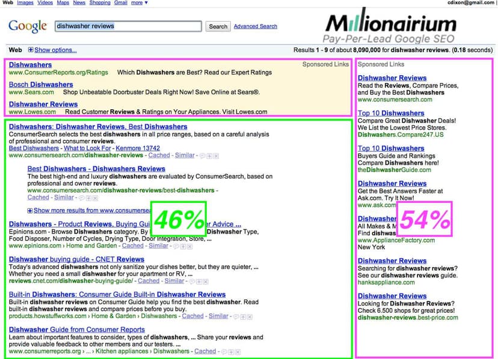498x359 pixels.
Task: Open the Advanced Search link
Action: tap(256, 26)
